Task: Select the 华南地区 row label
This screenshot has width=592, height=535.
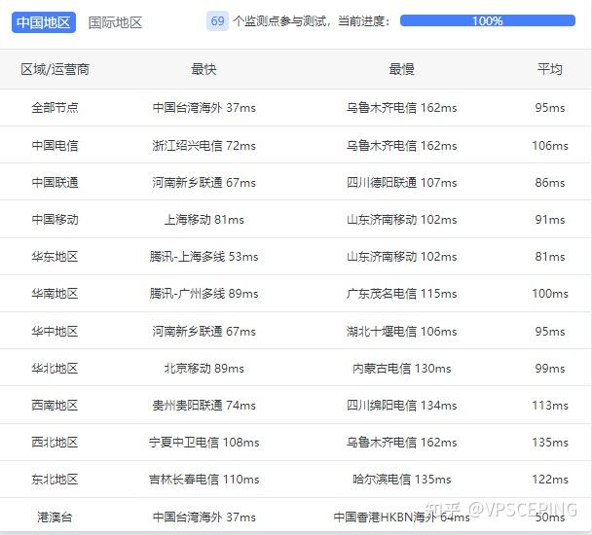Action: point(55,294)
